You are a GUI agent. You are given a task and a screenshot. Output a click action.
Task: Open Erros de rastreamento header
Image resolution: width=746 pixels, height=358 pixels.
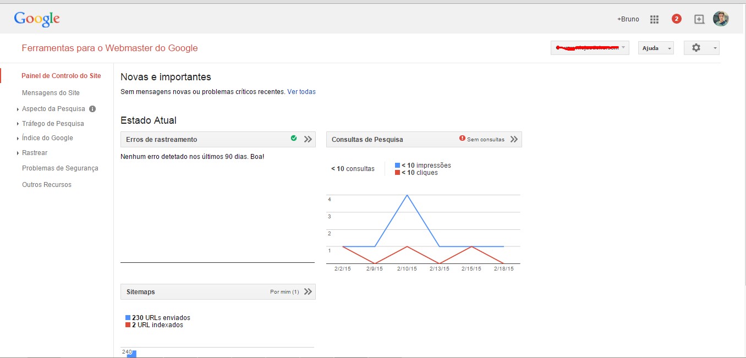coord(218,139)
